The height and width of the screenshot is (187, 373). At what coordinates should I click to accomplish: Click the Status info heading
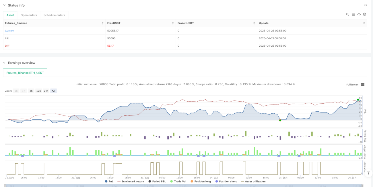tap(16, 5)
